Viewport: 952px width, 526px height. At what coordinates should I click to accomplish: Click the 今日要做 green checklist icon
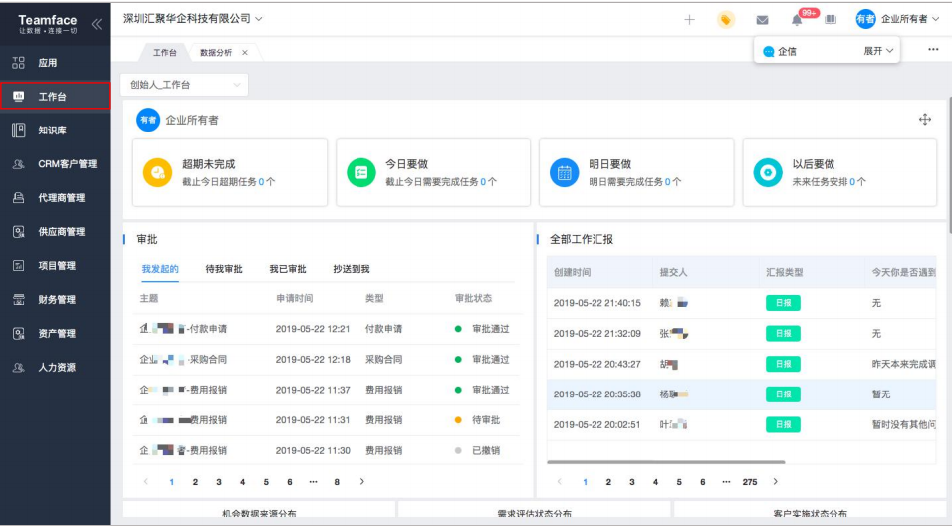coord(361,172)
